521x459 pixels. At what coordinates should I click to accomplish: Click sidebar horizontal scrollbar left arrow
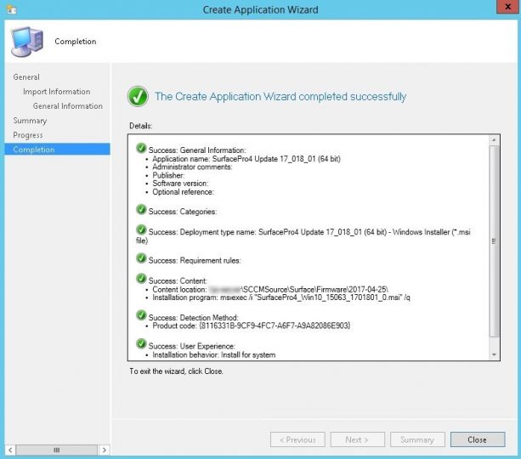pos(8,450)
